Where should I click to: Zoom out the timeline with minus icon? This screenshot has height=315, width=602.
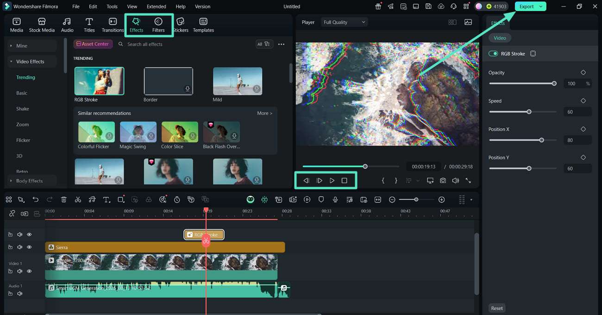pyautogui.click(x=392, y=200)
